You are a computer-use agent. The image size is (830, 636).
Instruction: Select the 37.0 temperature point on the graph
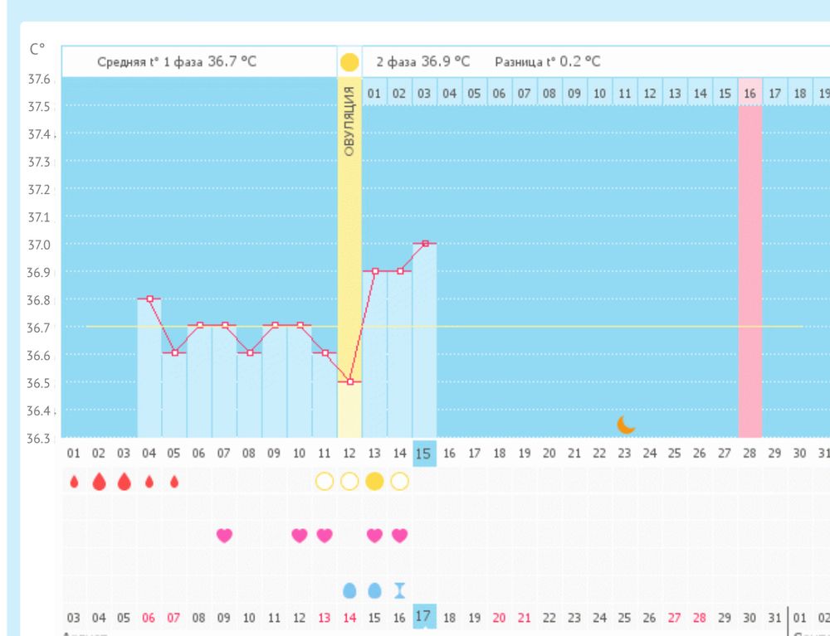(425, 243)
